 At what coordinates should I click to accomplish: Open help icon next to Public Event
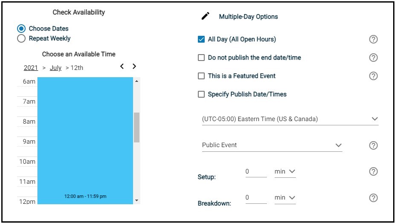click(x=373, y=145)
